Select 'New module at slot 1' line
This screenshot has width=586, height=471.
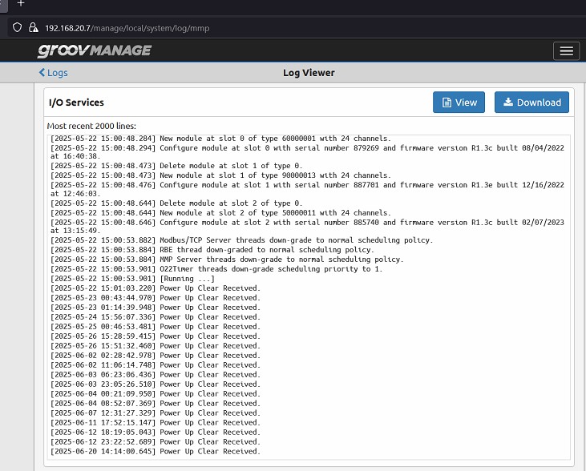pos(220,175)
